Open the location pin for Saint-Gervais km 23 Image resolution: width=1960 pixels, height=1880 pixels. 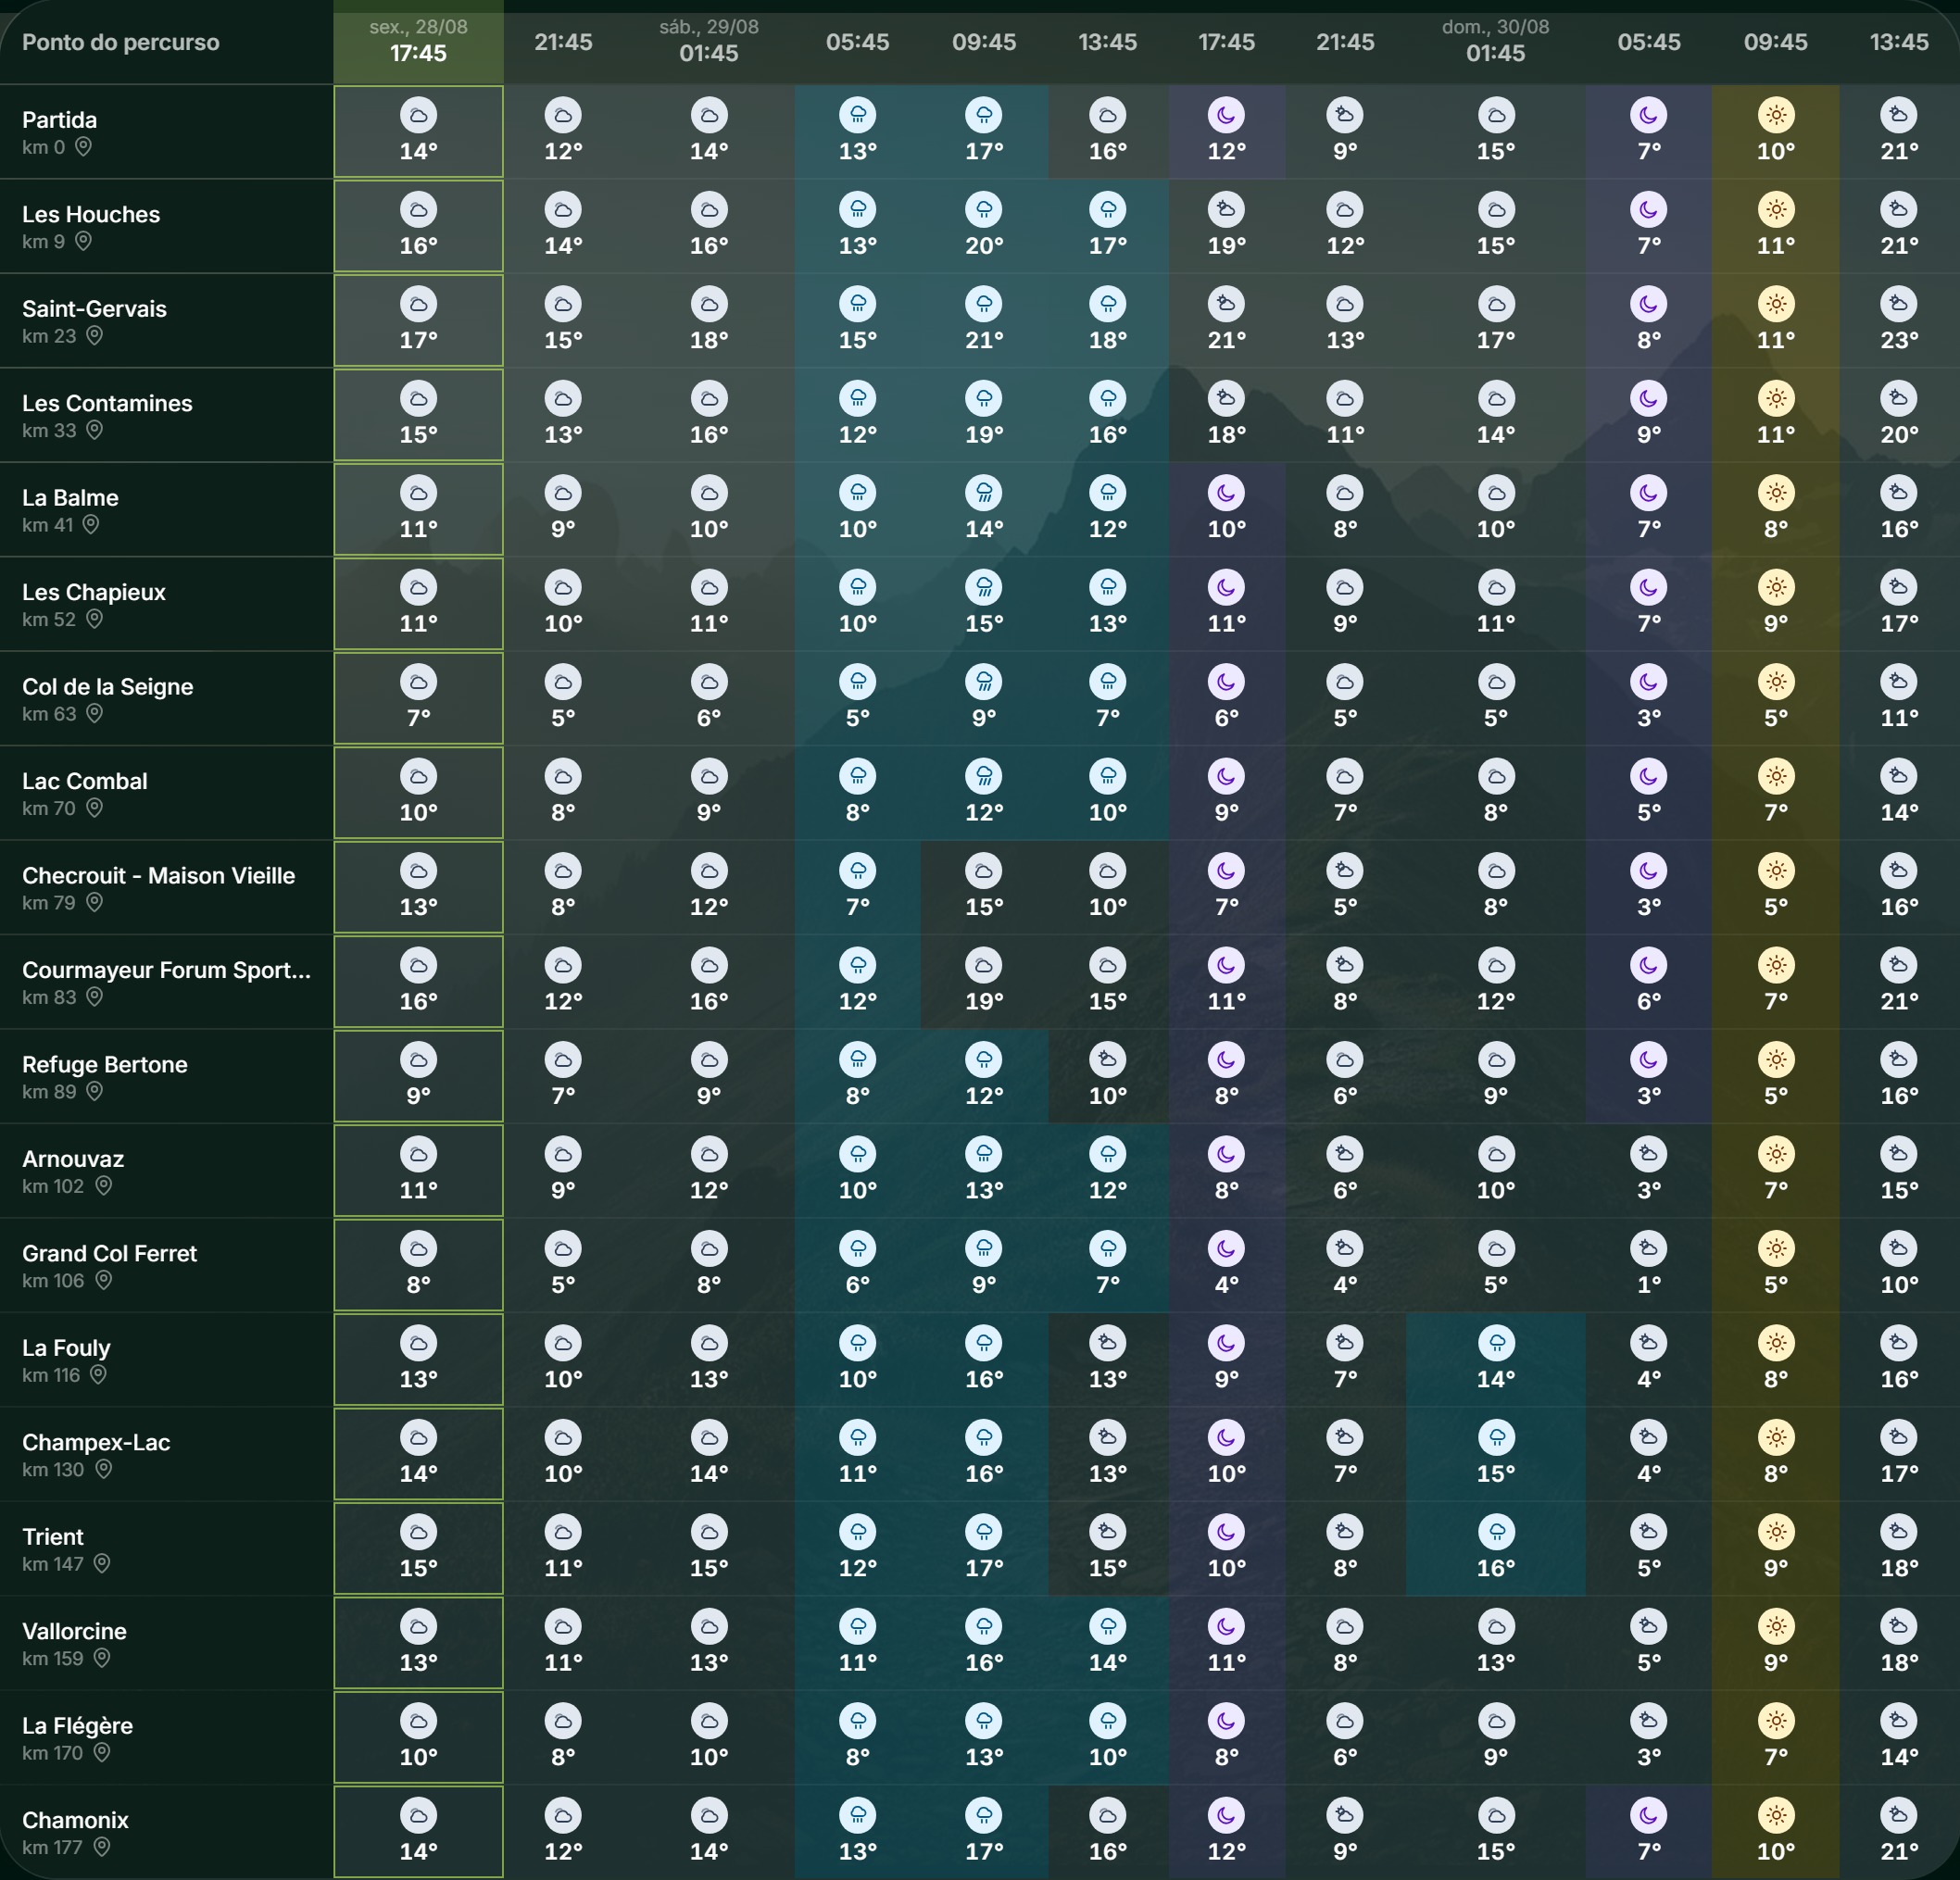pyautogui.click(x=94, y=336)
